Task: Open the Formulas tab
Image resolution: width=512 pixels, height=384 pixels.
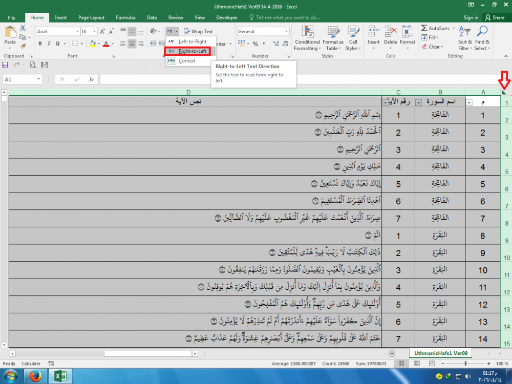Action: point(126,17)
